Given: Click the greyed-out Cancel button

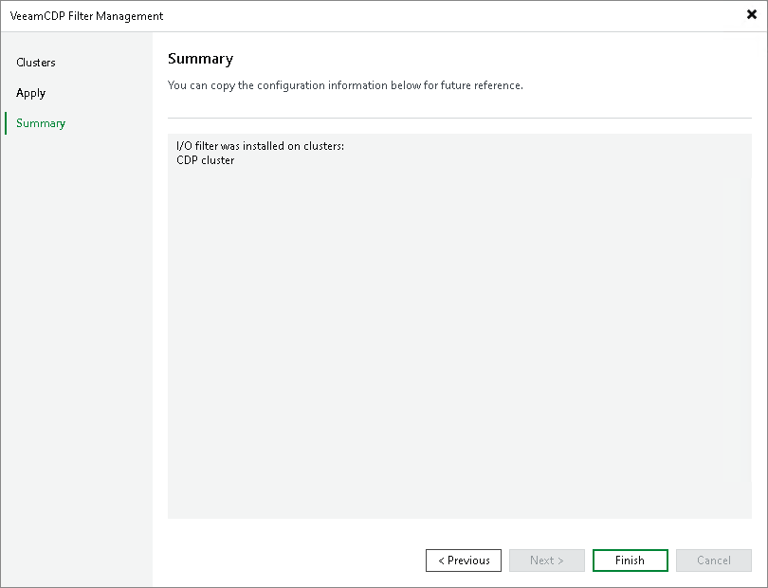Looking at the screenshot, I should tap(714, 560).
